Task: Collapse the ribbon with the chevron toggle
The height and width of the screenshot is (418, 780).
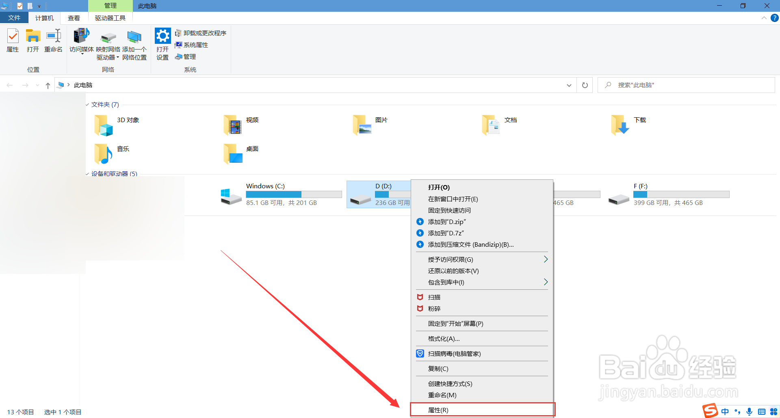Action: [x=764, y=18]
